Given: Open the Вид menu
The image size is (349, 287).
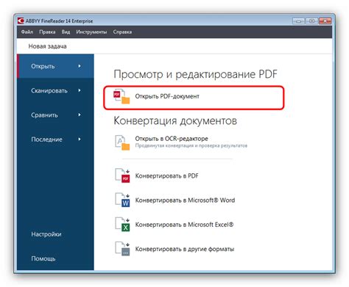Looking at the screenshot, I should pos(66,32).
